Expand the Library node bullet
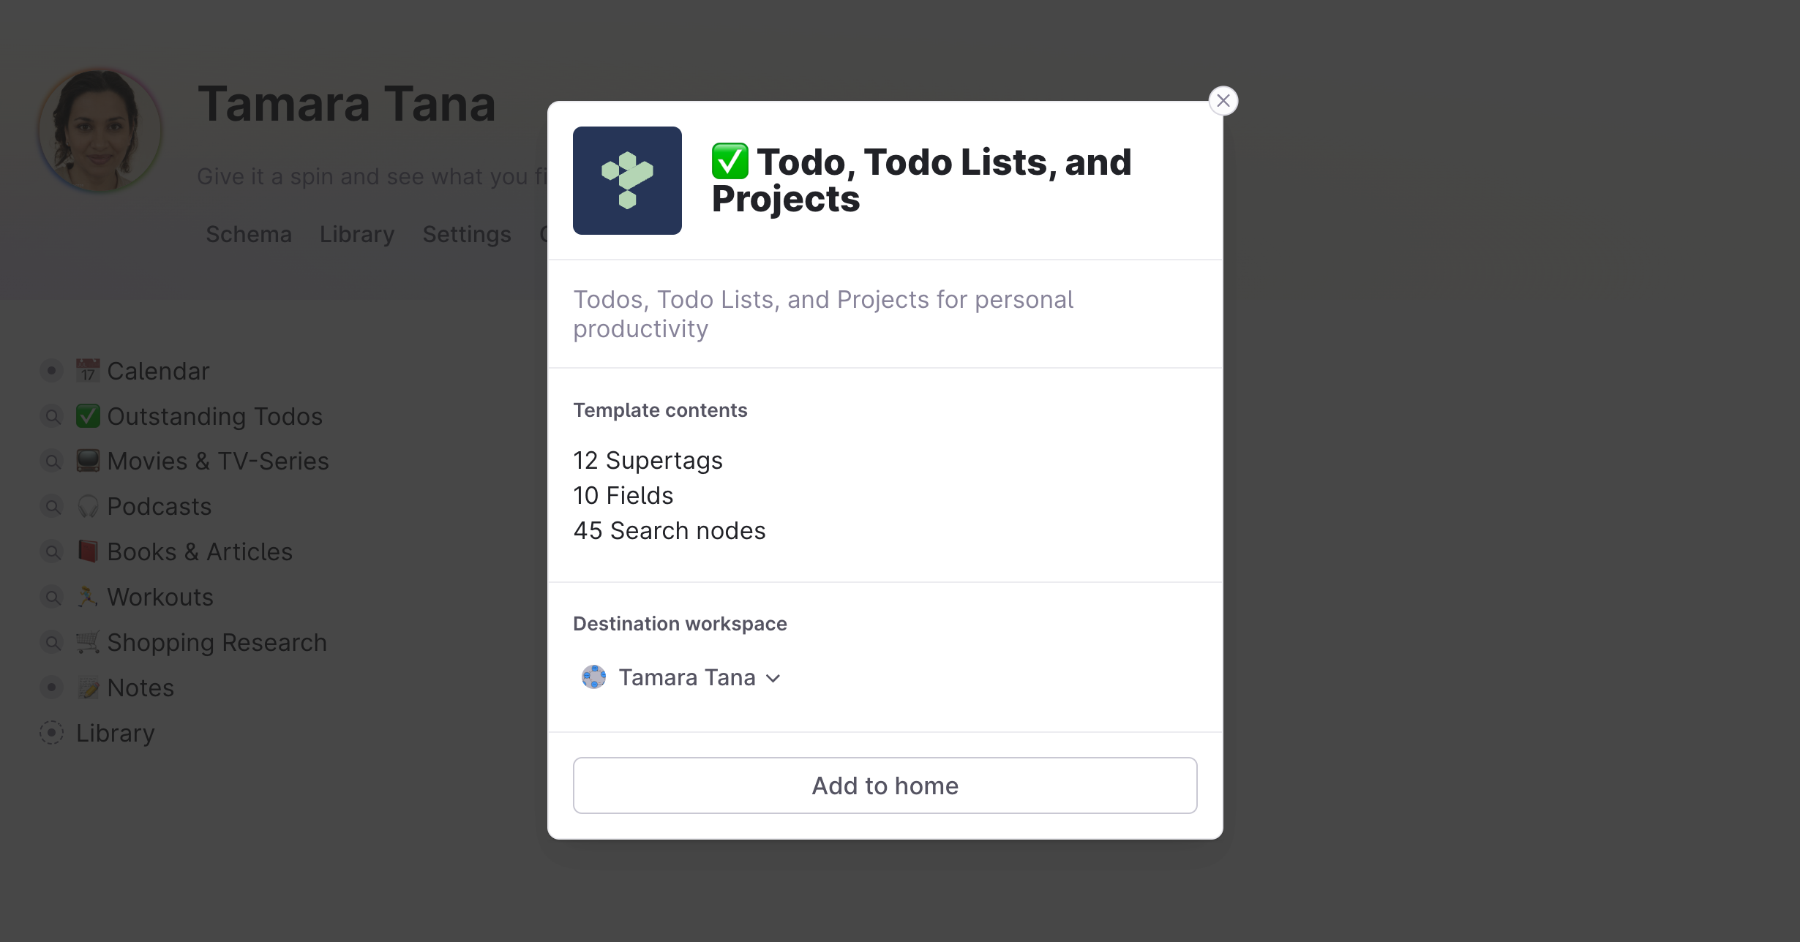Screen dimensions: 1800x942 (x=52, y=733)
